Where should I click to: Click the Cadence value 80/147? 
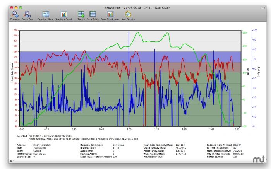pyautogui.click(x=237, y=145)
